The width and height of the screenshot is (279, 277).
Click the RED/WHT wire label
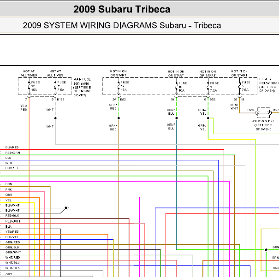pos(13,221)
